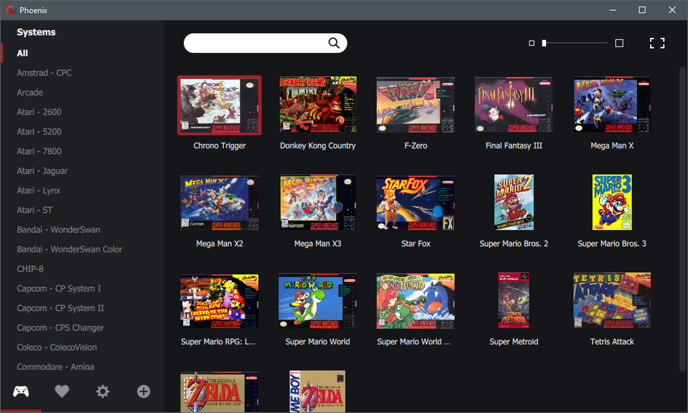Set largest grid size via large square icon
The image size is (688, 413).
click(x=619, y=43)
